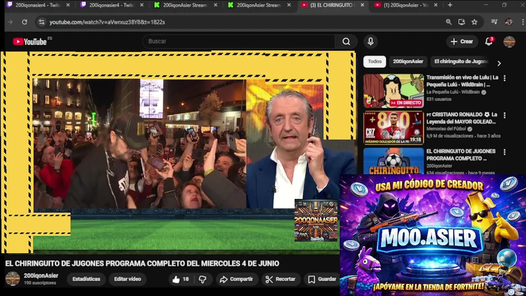Image resolution: width=526 pixels, height=296 pixels.
Task: Dislike the video with thumbs down
Action: pyautogui.click(x=203, y=279)
